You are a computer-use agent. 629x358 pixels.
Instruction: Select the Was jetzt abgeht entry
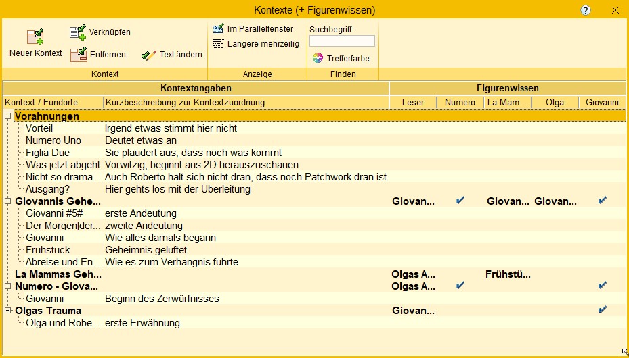click(63, 165)
